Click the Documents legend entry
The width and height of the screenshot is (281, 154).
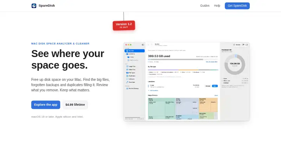coord(155,74)
